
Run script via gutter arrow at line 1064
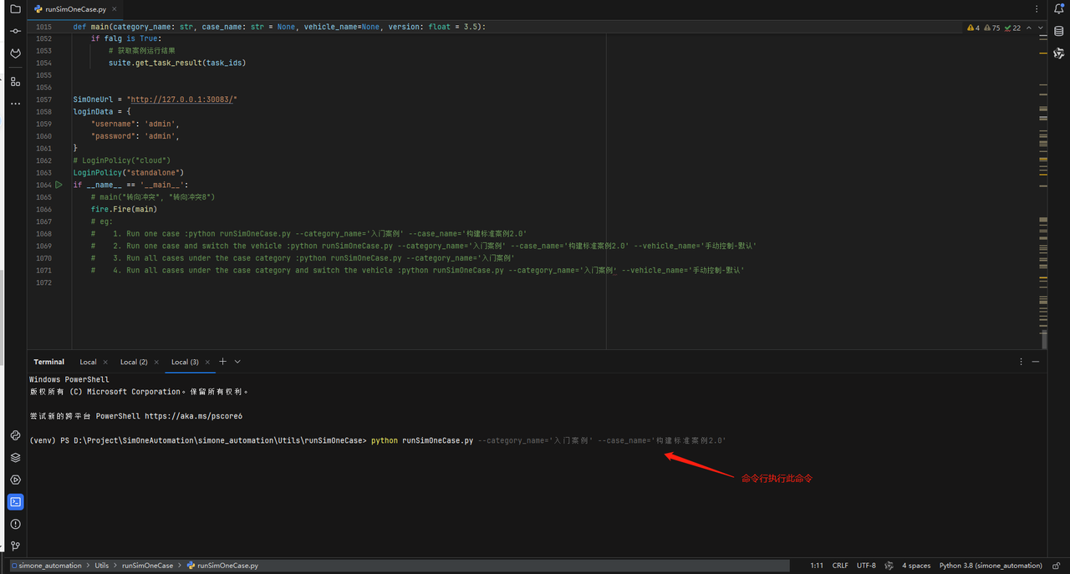pos(59,185)
